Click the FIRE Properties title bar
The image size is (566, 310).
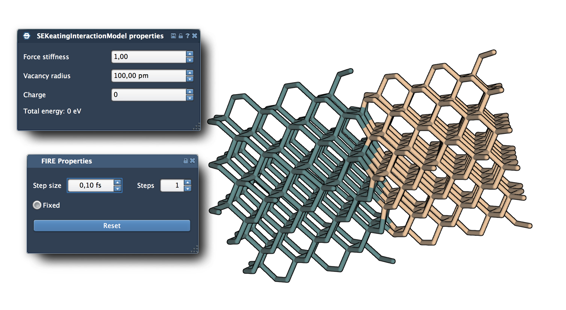pyautogui.click(x=109, y=161)
